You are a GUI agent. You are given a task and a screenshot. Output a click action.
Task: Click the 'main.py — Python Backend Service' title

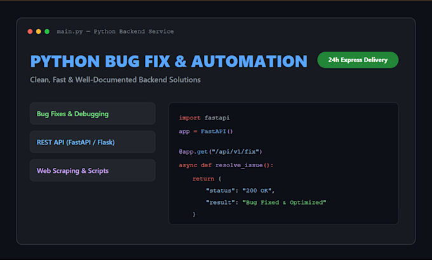click(x=115, y=31)
